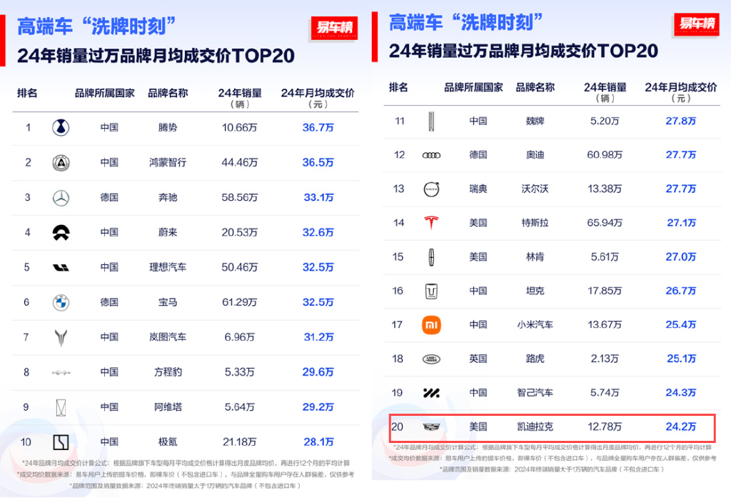Click the brand name 腾势

coord(167,127)
